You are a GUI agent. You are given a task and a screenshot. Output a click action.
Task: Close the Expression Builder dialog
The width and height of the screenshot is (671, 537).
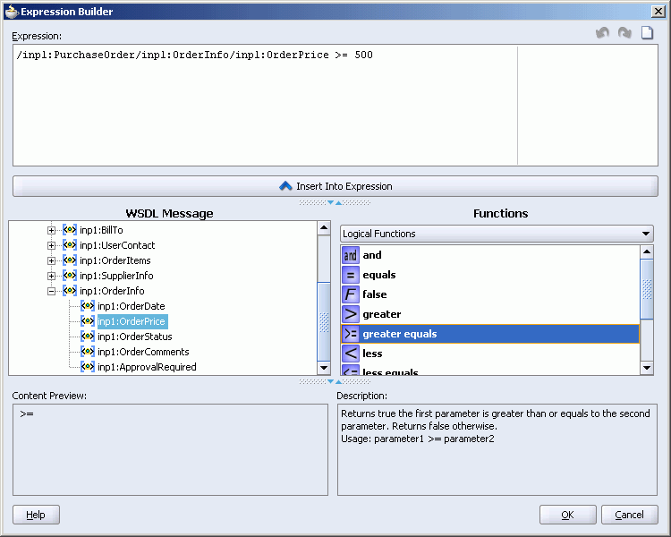[658, 12]
